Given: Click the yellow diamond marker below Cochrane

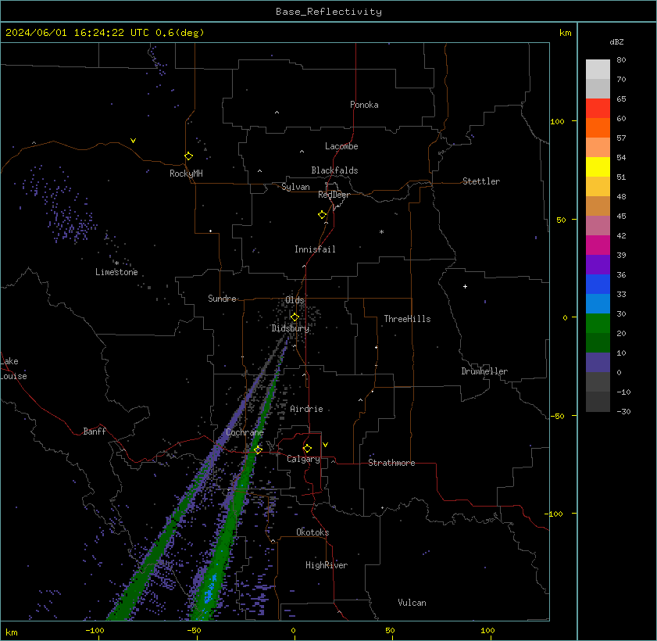Looking at the screenshot, I should 258,449.
